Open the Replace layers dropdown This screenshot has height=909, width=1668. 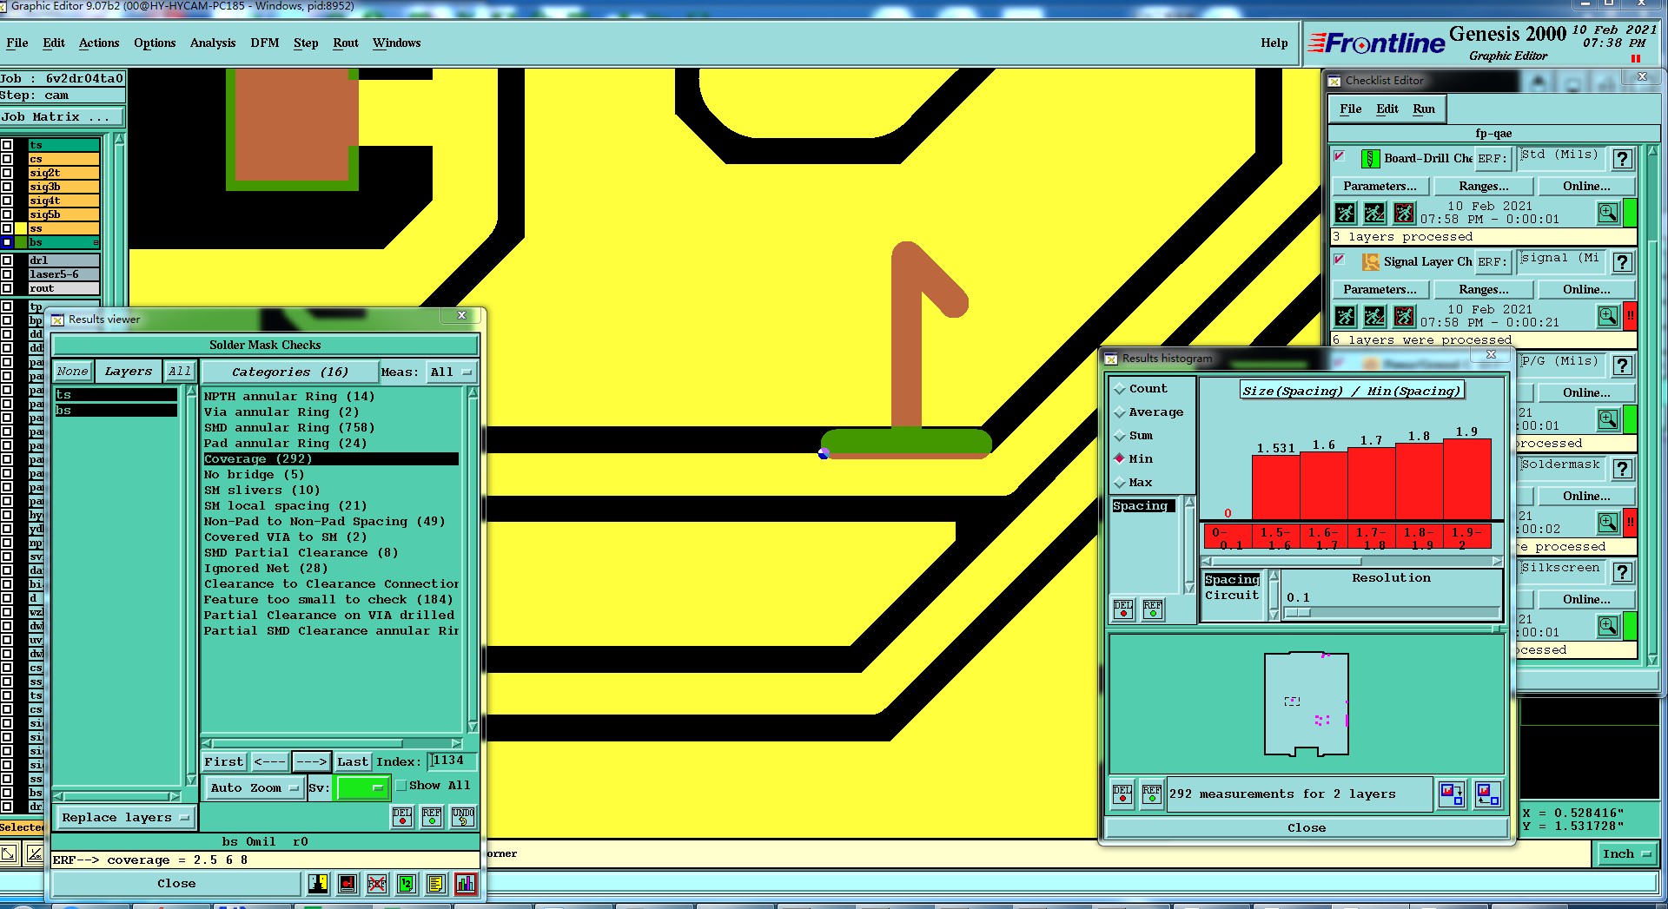pyautogui.click(x=125, y=818)
